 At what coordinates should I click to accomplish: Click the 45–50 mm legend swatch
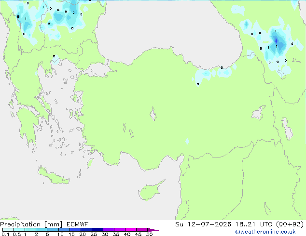click(142, 230)
